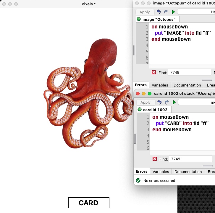215x213 pixels.
Task: Undo in the card id 1002 editor
Action: [x=159, y=102]
